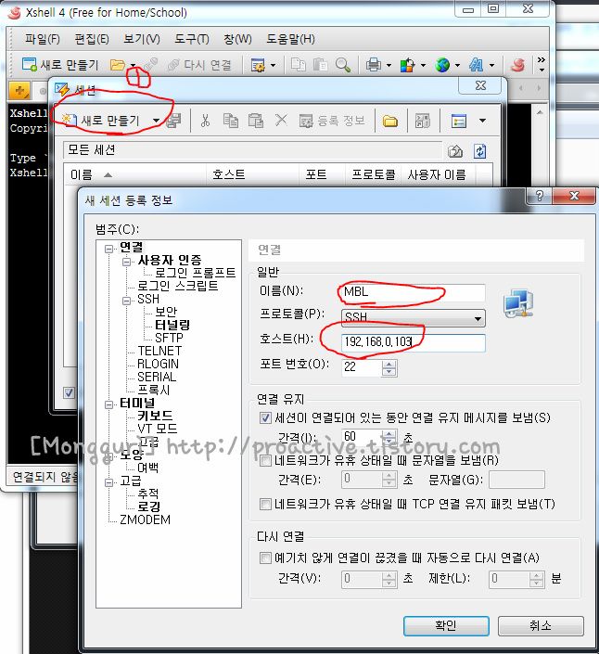This screenshot has height=654, width=599.
Task: Open dropdown arrow next to Open folder icon
Action: click(133, 65)
